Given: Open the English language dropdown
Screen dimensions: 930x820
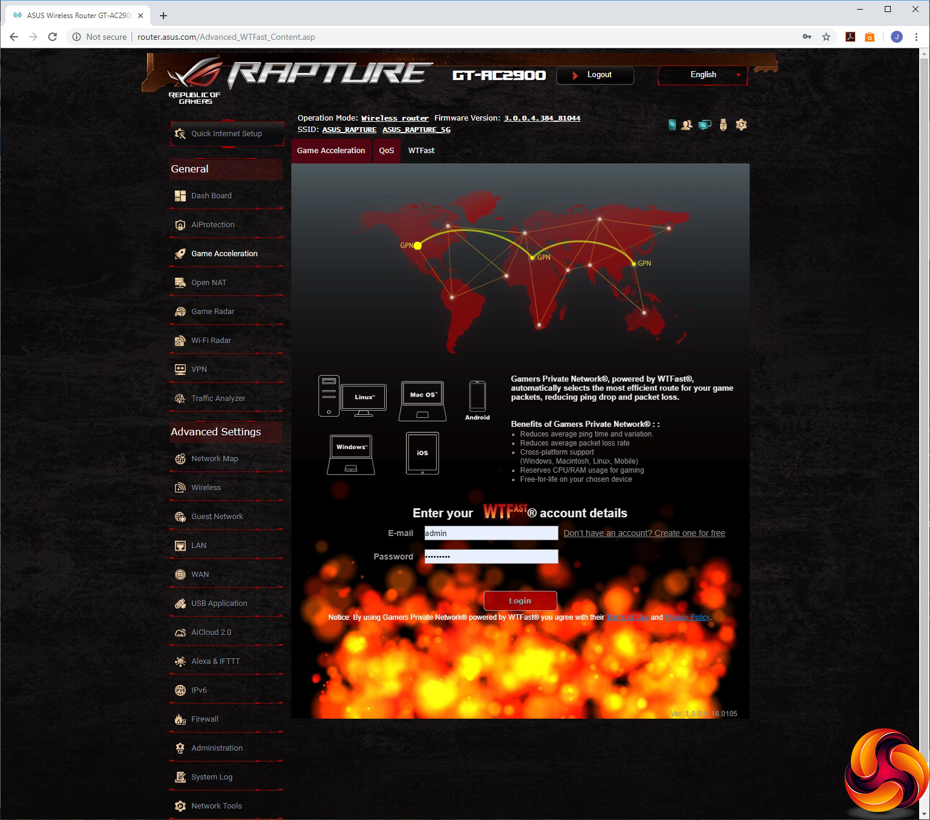Looking at the screenshot, I should coord(703,75).
